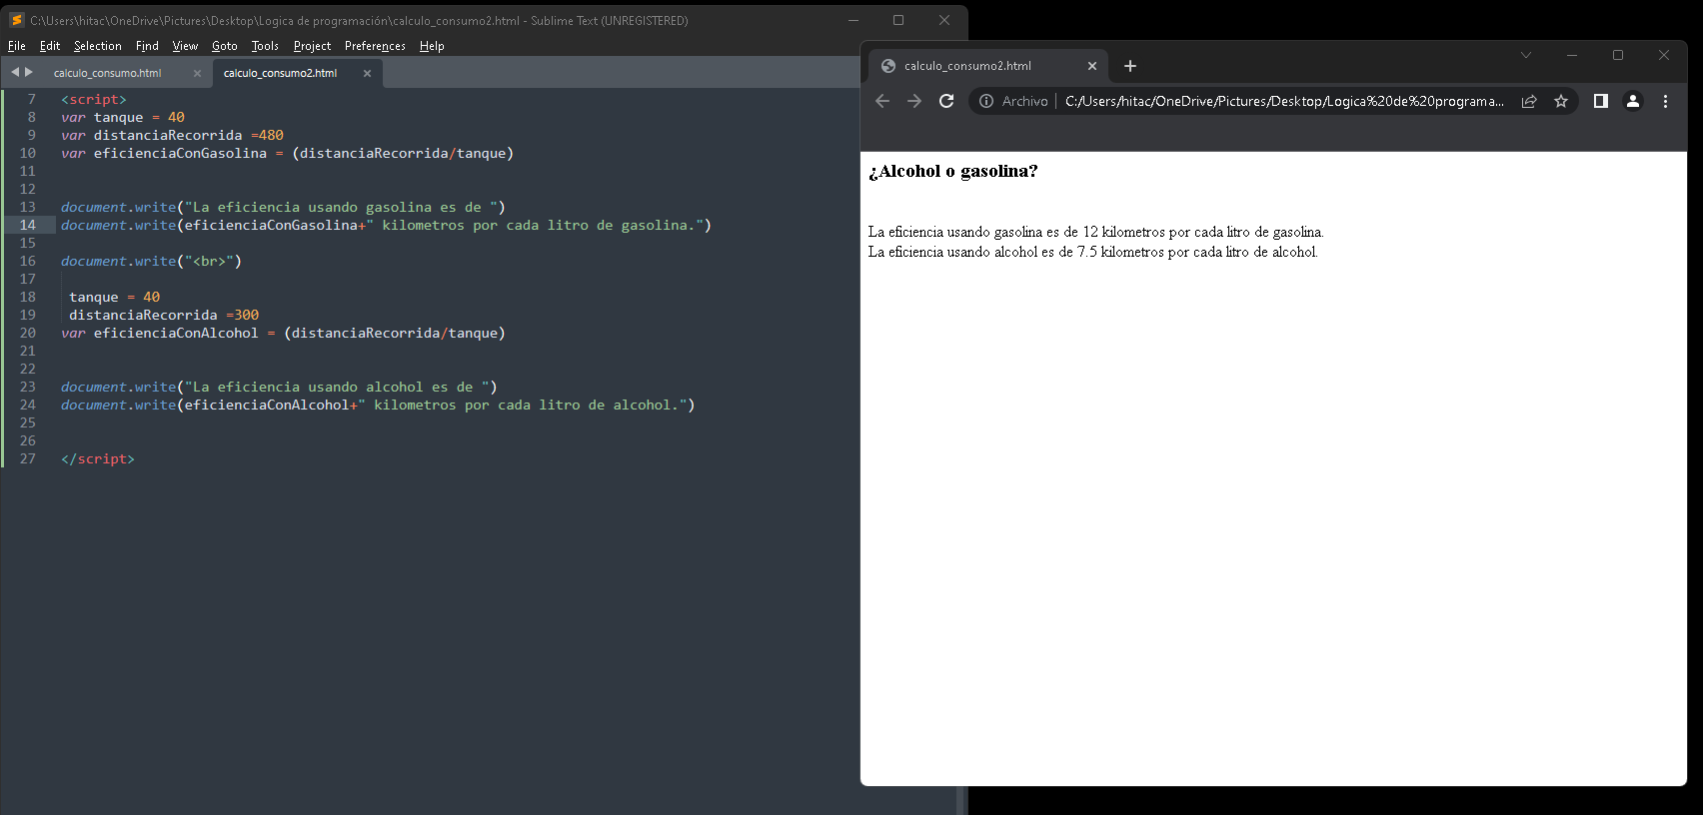Bookmark this page with the star icon
This screenshot has width=1703, height=815.
(1561, 101)
